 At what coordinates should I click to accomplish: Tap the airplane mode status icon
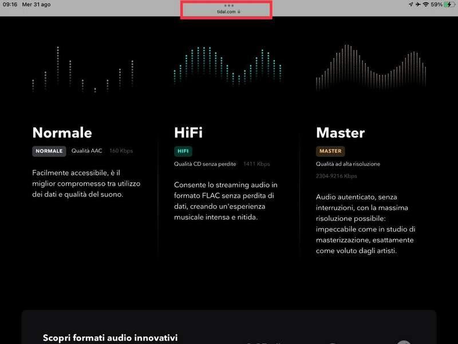pyautogui.click(x=418, y=5)
